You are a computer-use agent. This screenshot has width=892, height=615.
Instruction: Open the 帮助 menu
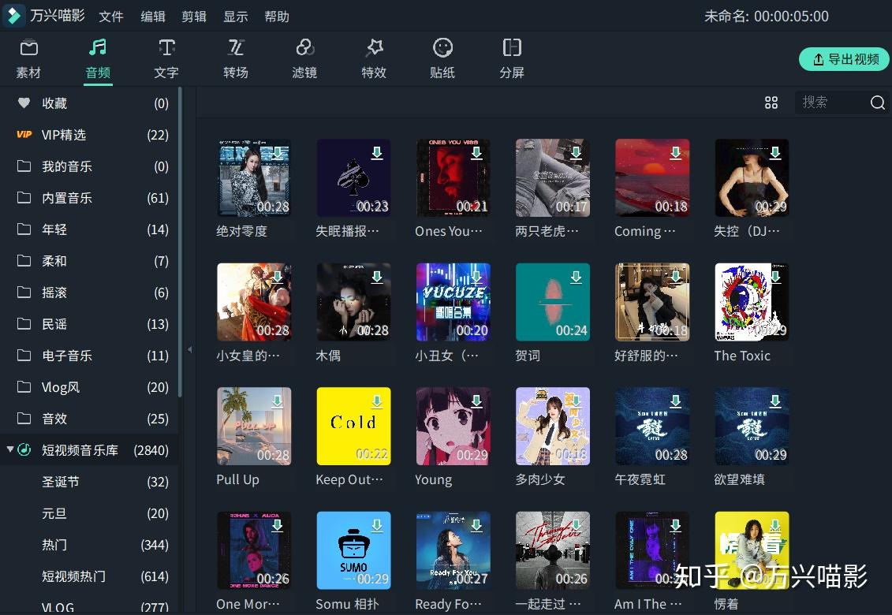(x=277, y=17)
